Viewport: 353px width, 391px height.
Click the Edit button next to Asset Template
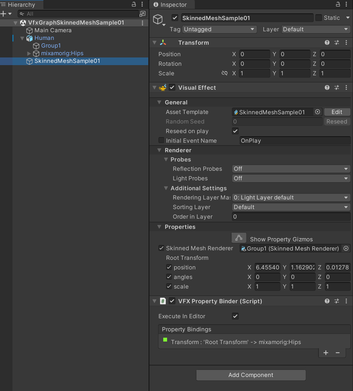pyautogui.click(x=337, y=112)
